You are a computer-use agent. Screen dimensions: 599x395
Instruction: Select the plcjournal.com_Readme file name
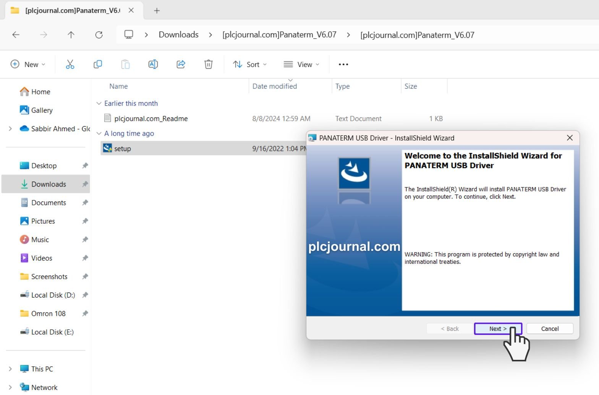pos(151,119)
